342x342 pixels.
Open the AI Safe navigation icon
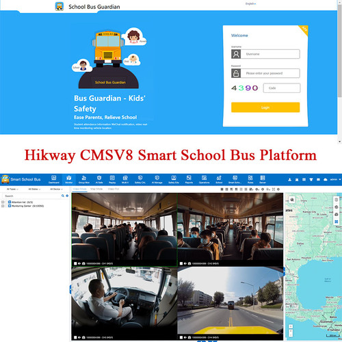[x=99, y=179]
